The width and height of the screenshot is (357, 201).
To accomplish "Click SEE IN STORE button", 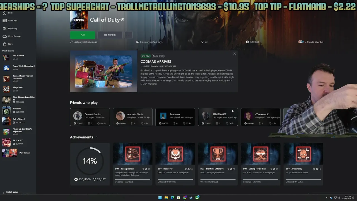I will pos(110,35).
